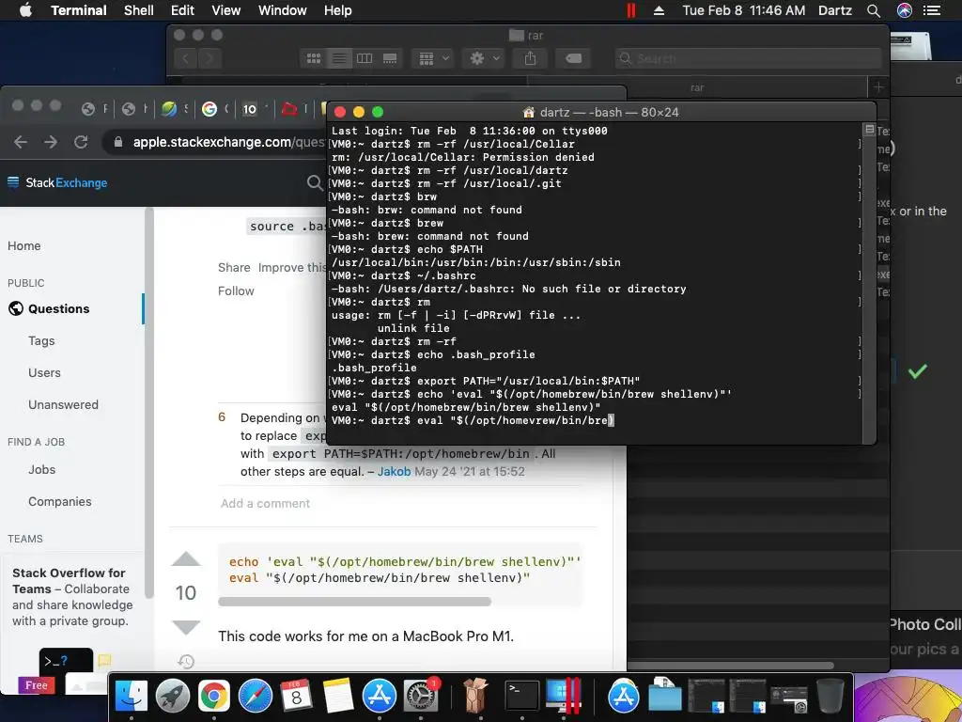The width and height of the screenshot is (962, 722).
Task: Open Parallels Desktop icon in the Dock
Action: pos(564,697)
